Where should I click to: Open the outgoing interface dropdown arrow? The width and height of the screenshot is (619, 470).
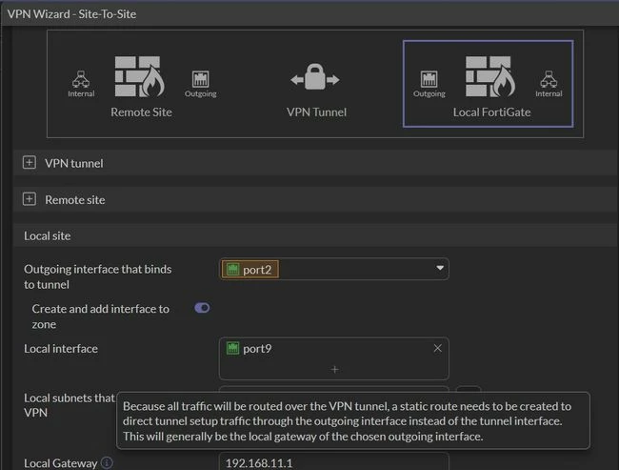click(x=440, y=269)
